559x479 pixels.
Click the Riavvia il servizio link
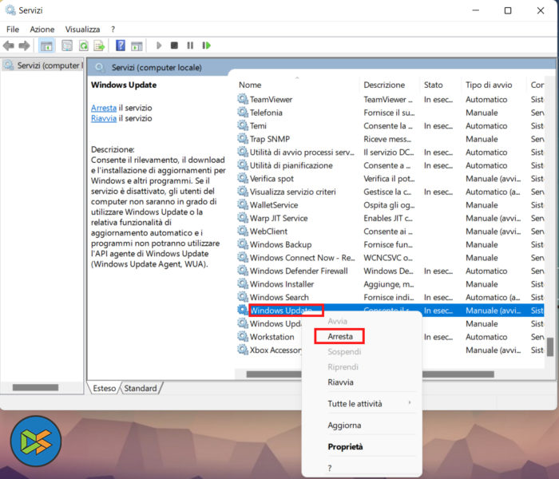pyautogui.click(x=104, y=118)
